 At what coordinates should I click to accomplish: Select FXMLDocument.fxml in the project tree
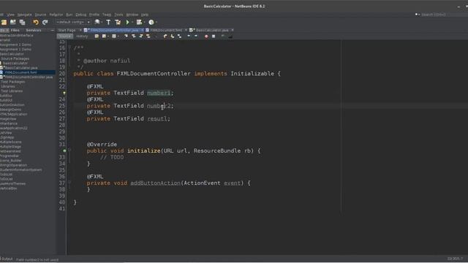21,72
